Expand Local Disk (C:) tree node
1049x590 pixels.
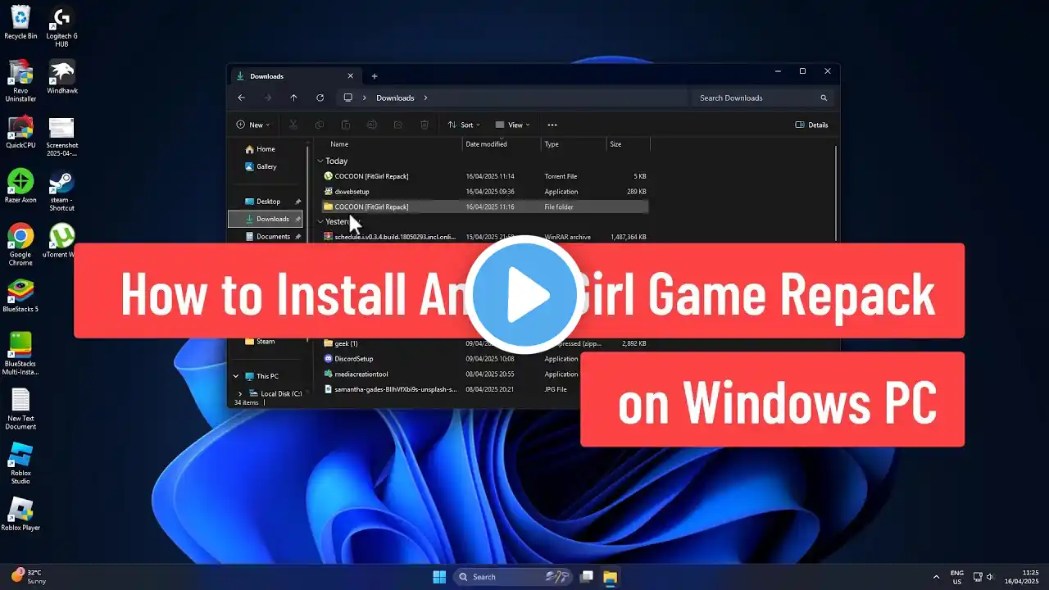coord(240,393)
